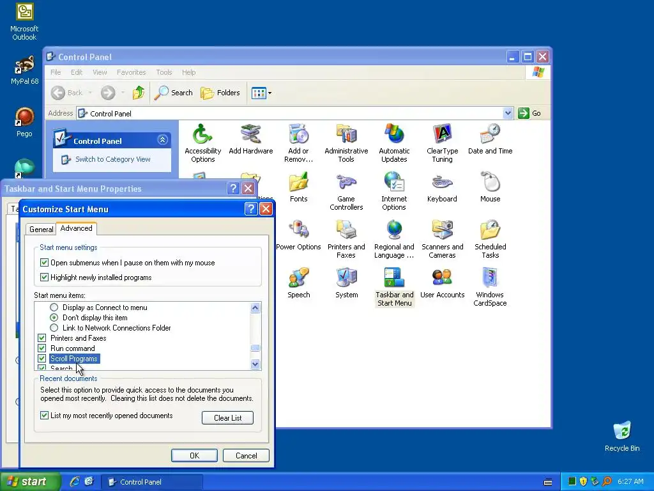Open the Start button

[30, 482]
